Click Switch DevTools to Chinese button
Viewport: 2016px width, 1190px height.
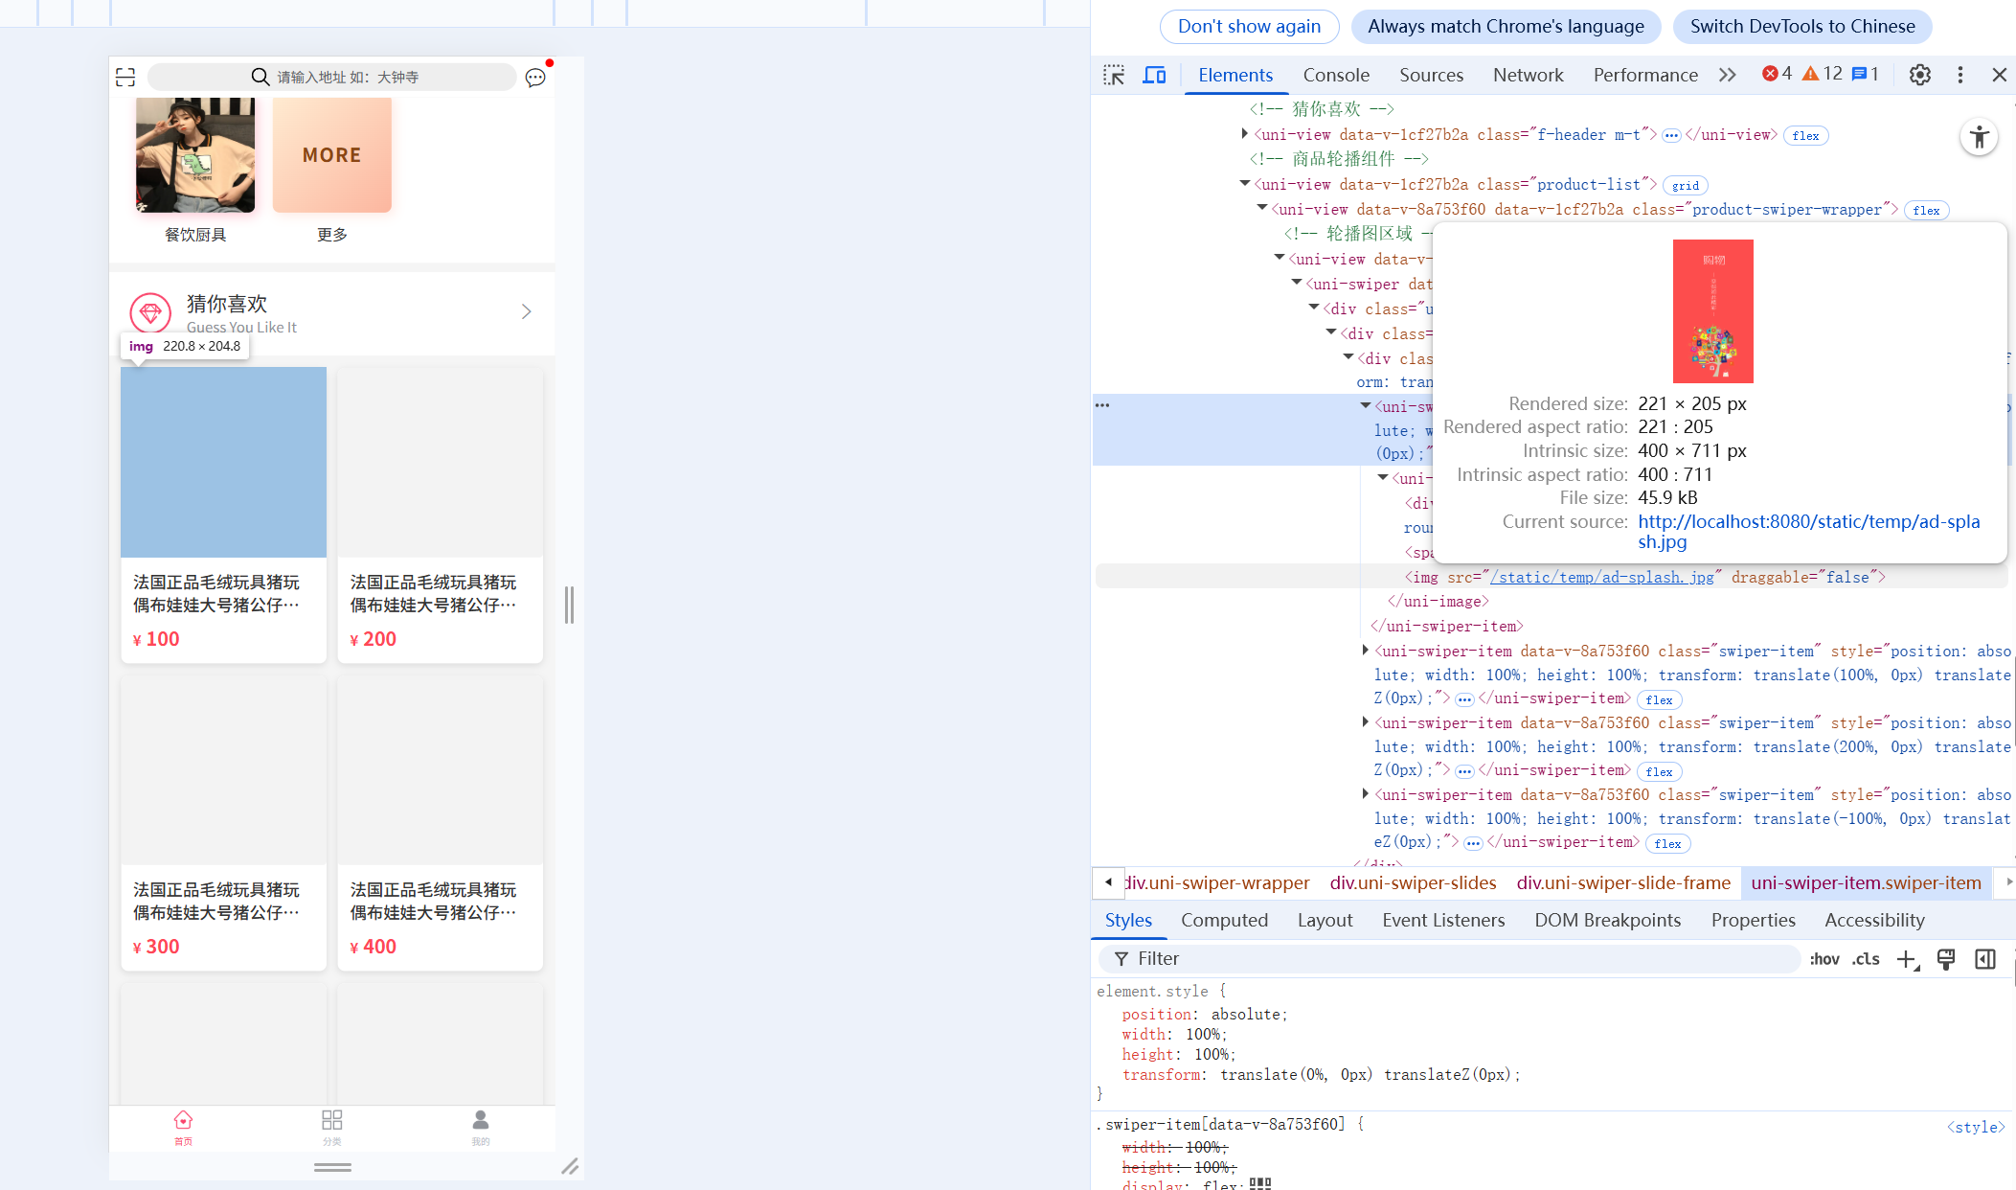point(1801,27)
